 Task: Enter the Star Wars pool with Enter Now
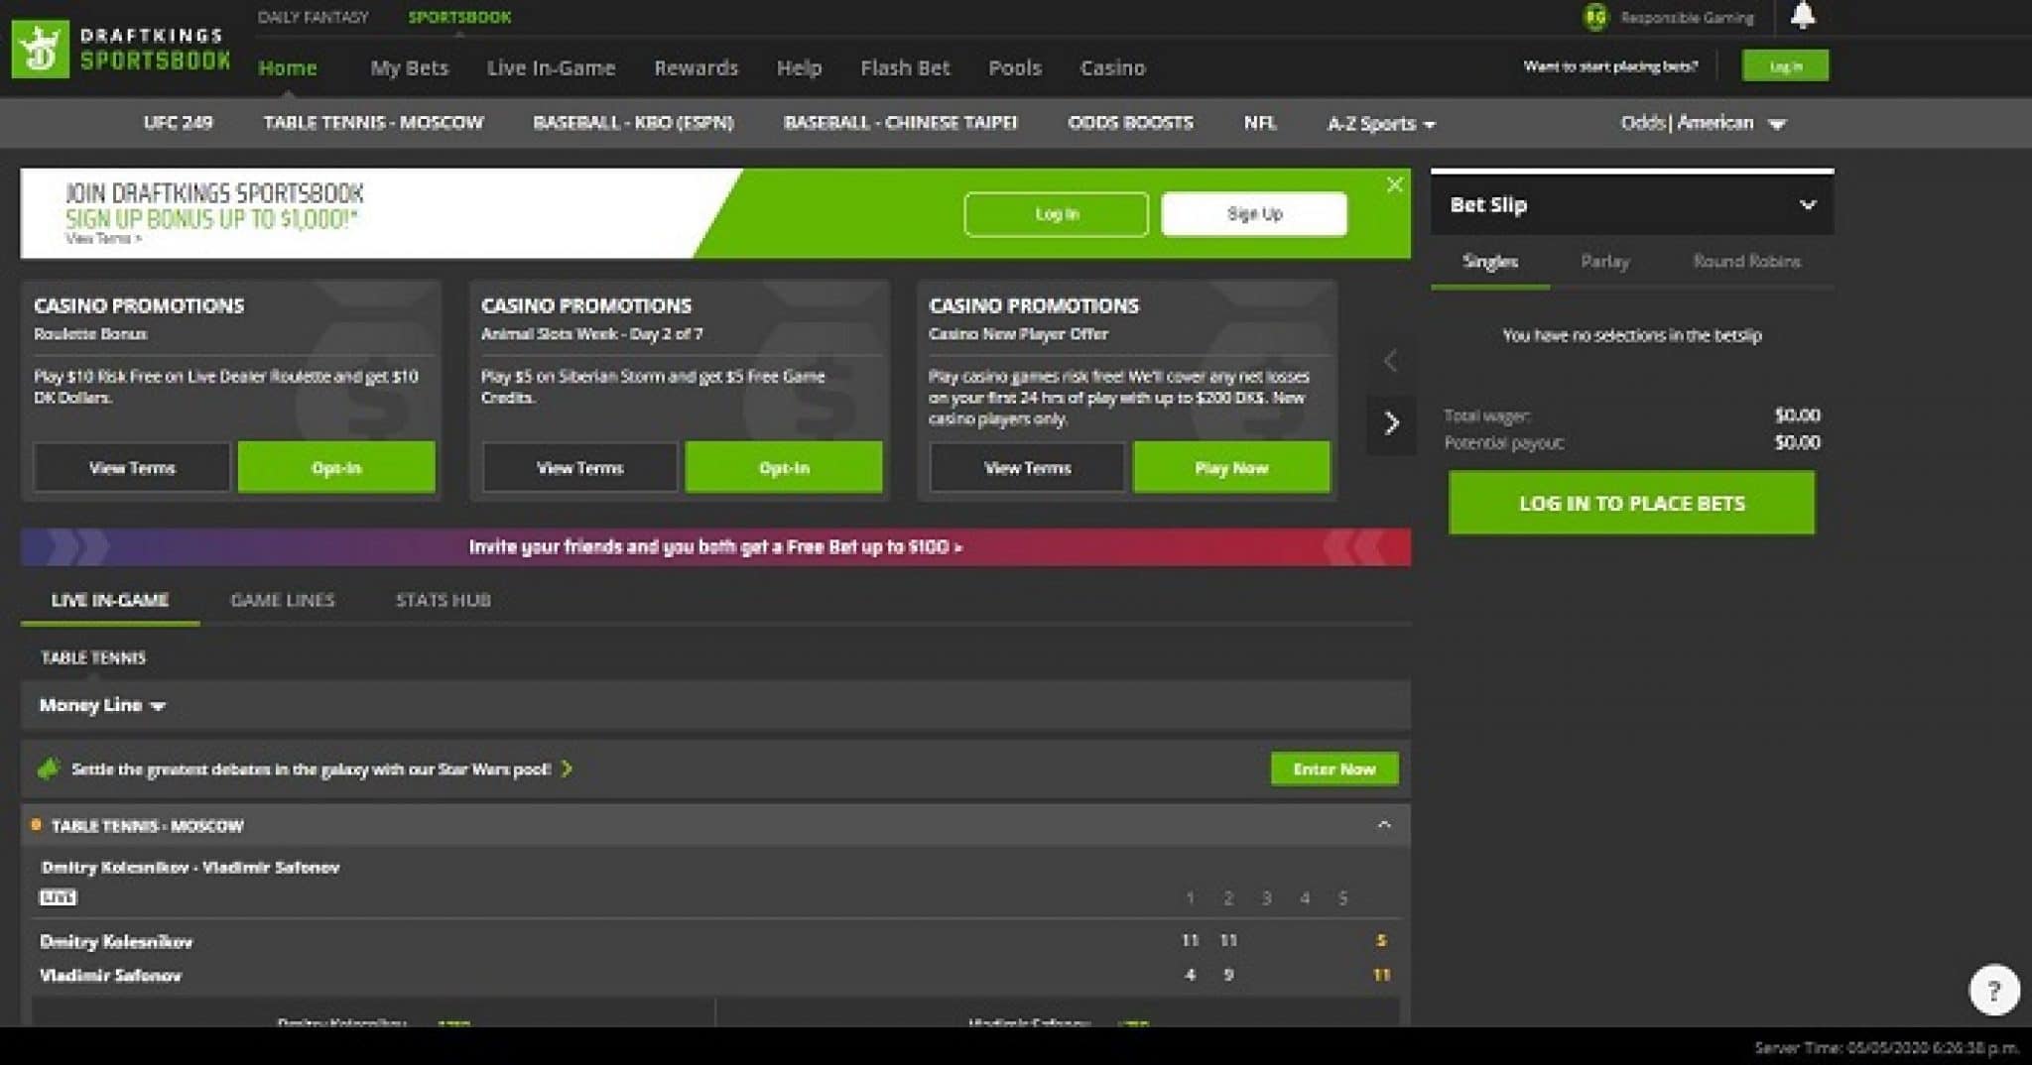click(1333, 768)
